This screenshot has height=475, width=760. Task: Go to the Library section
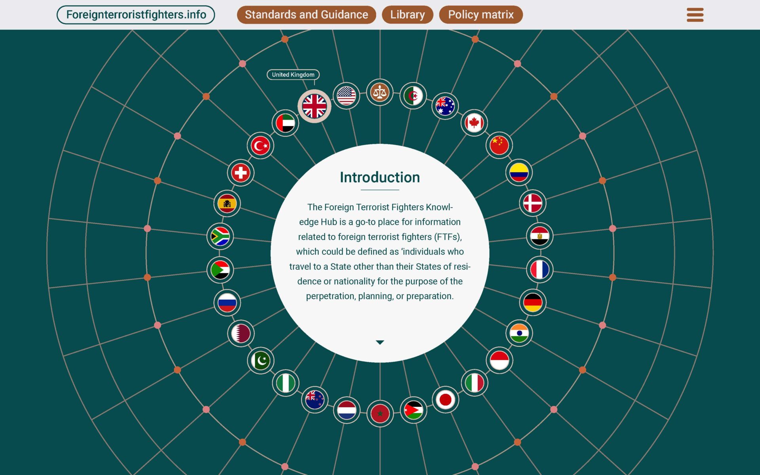(407, 15)
